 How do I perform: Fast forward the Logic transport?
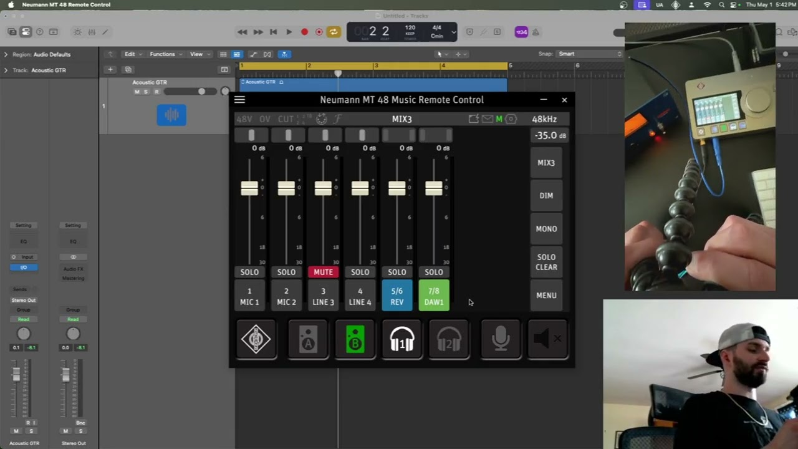coord(257,32)
